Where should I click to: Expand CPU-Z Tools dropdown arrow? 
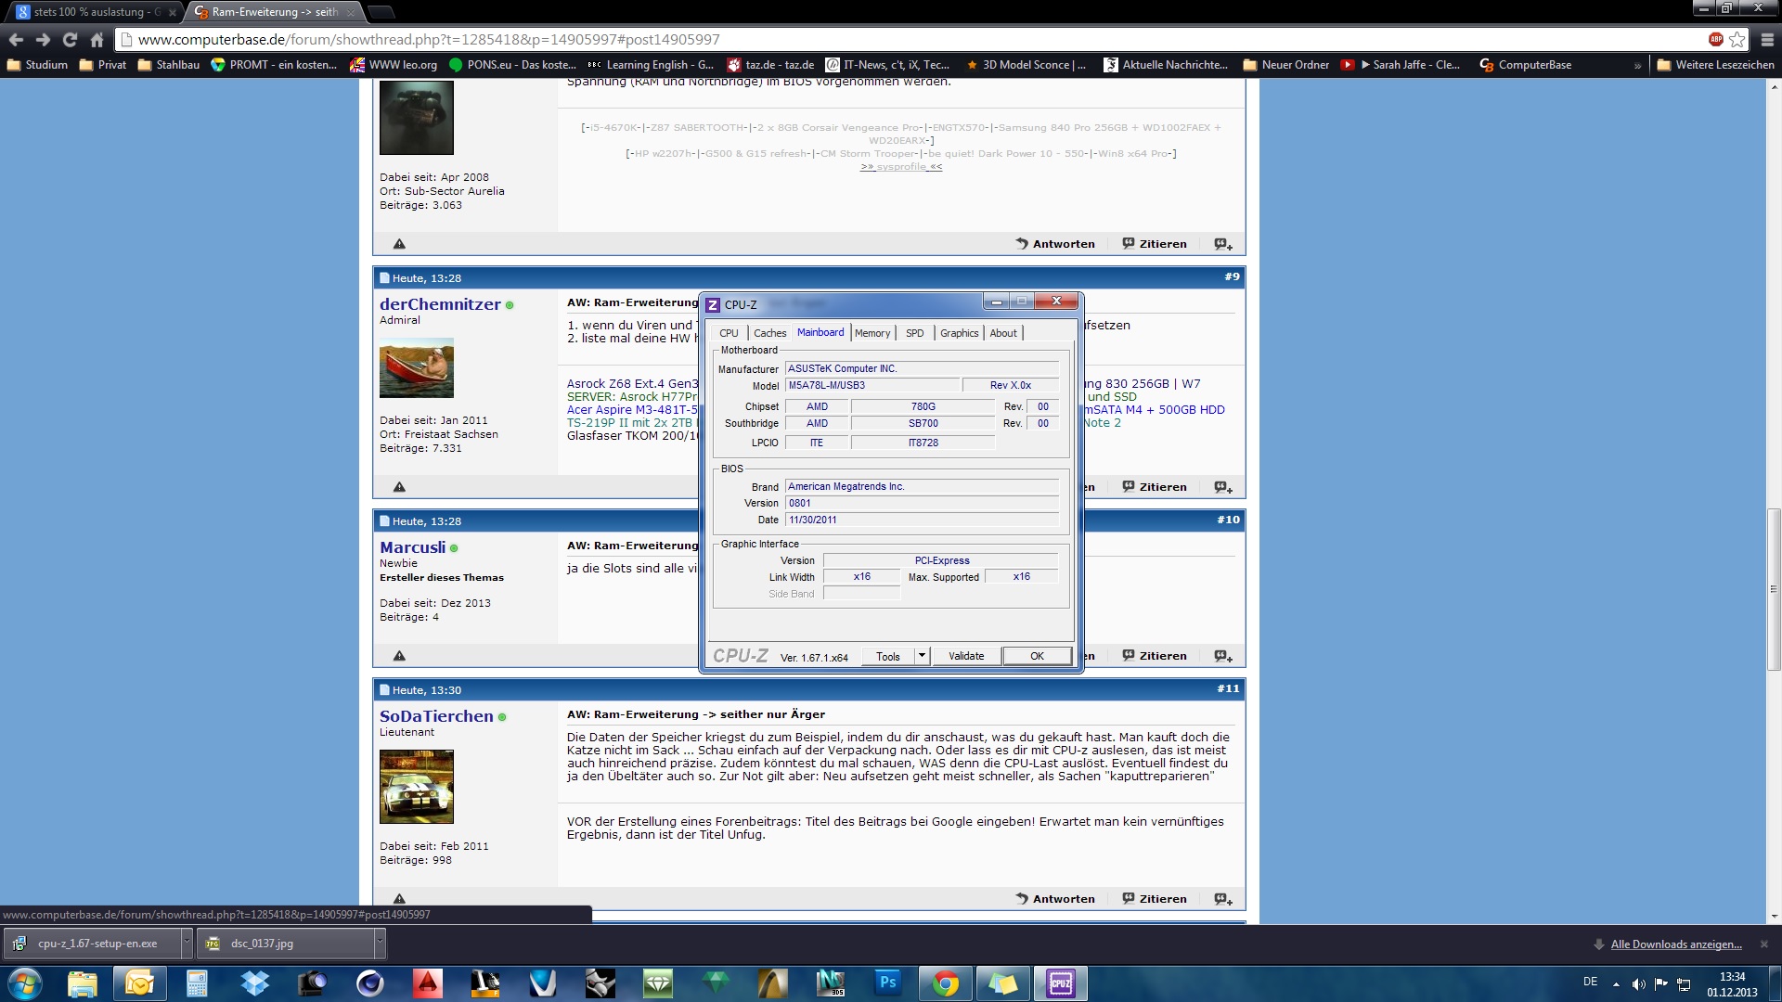coord(922,656)
